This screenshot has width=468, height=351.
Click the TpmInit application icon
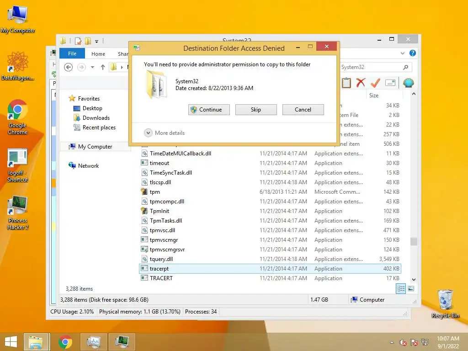(144, 211)
